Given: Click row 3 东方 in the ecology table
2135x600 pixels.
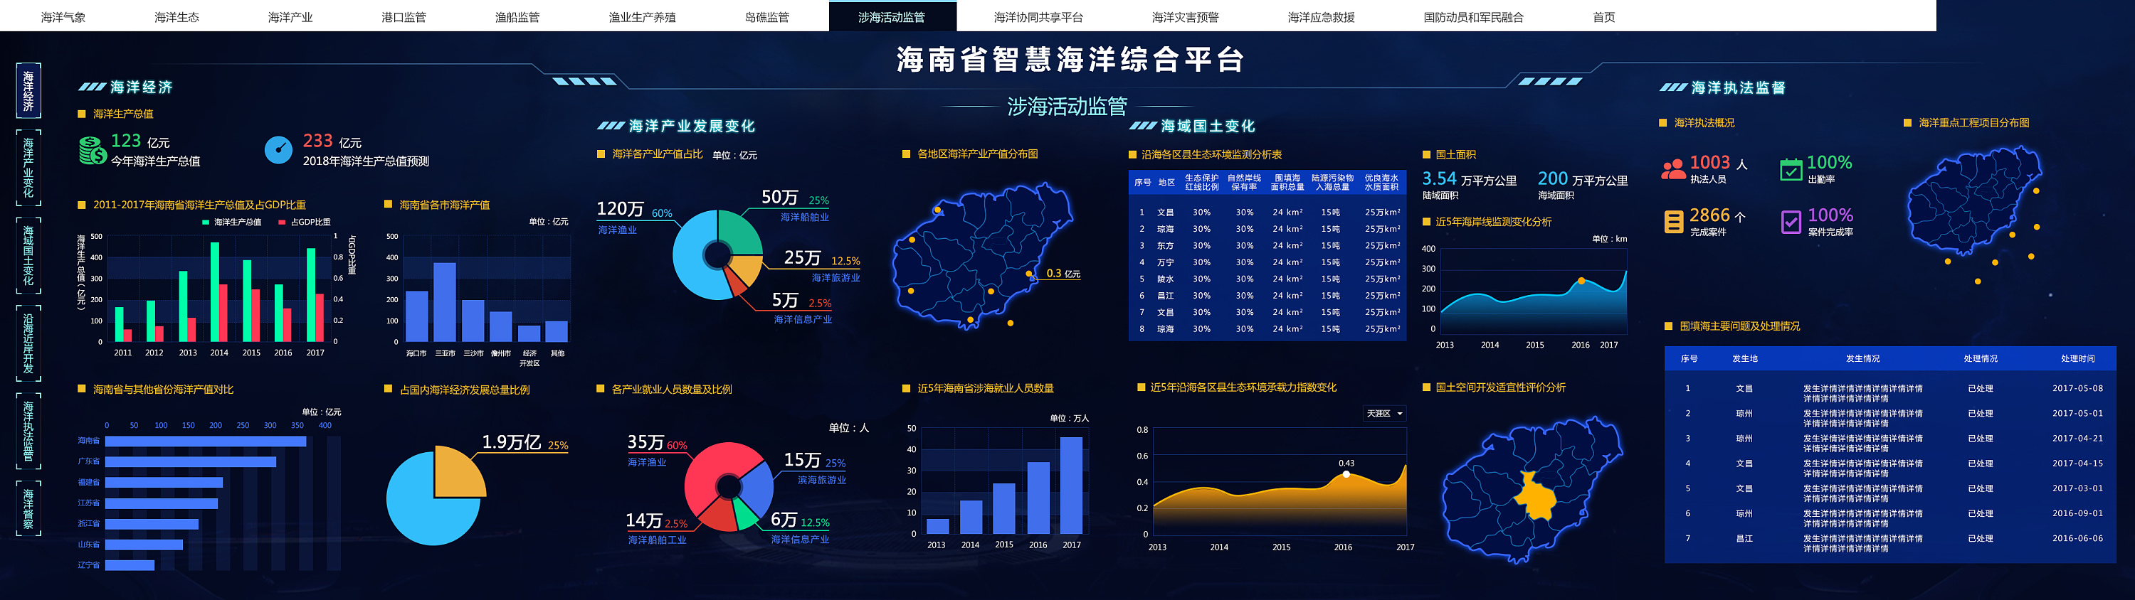Looking at the screenshot, I should 1267,246.
